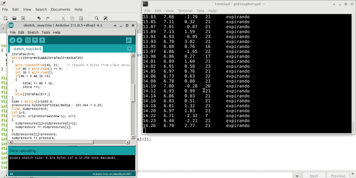Shade the Arduino window with roll-up arrow

(x=115, y=26)
